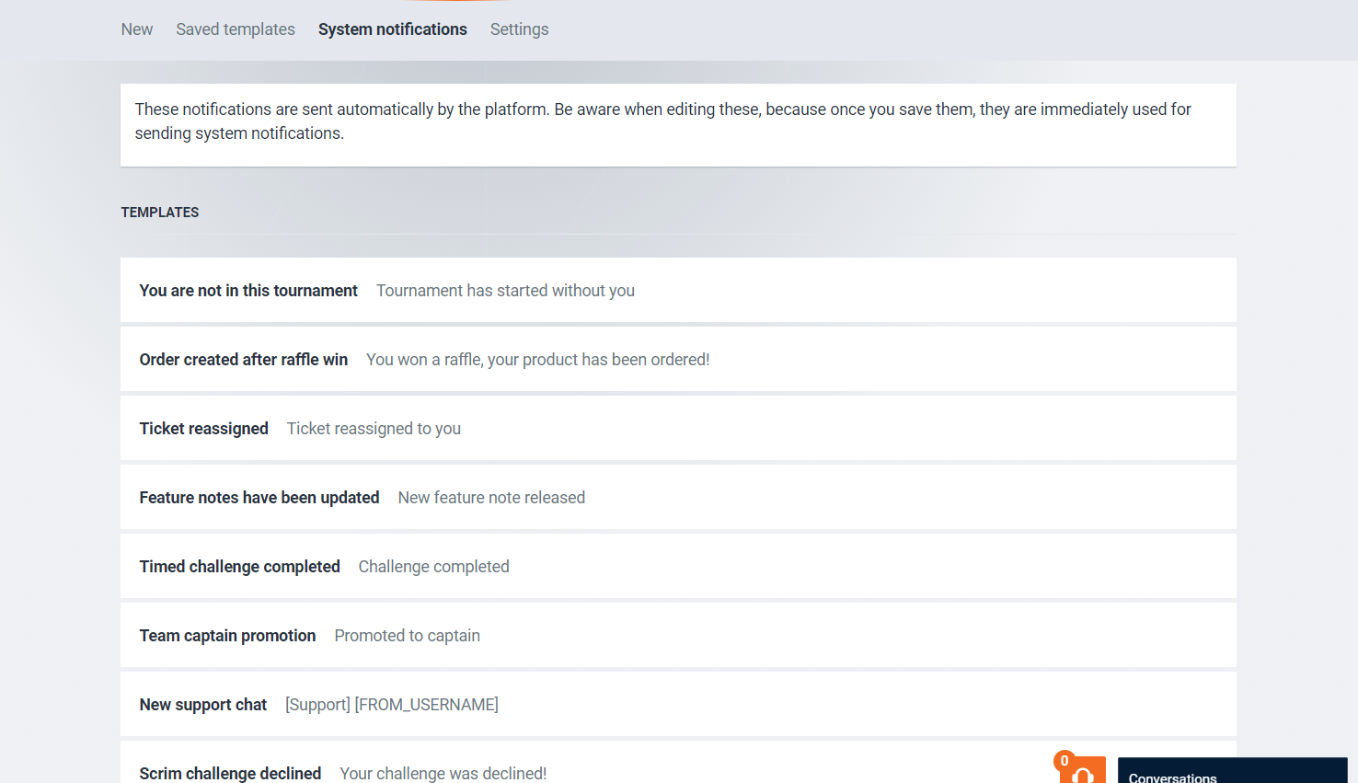1358x783 pixels.
Task: Open "Feature notes have been updated" template
Action: 259,498
